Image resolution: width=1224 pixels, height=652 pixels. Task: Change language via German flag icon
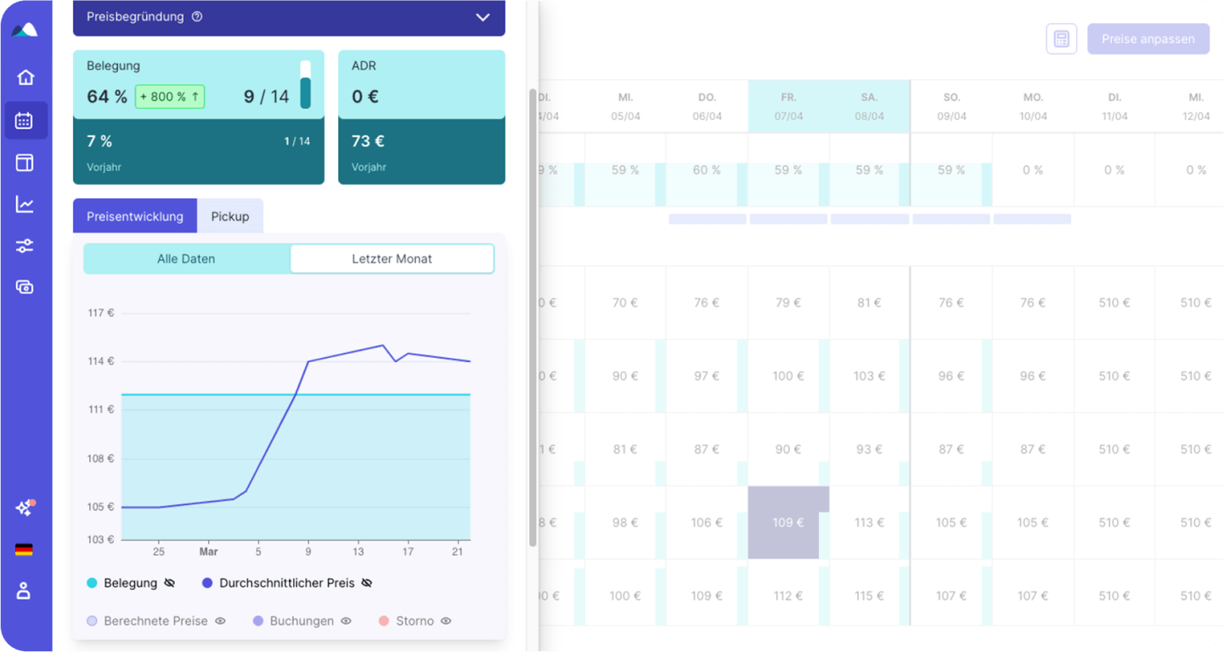[25, 550]
